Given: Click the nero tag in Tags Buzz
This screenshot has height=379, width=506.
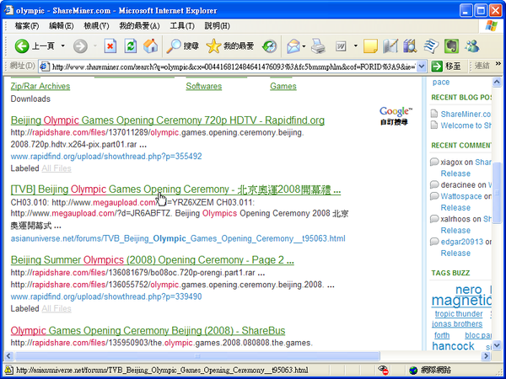Looking at the screenshot, I should pyautogui.click(x=468, y=290).
